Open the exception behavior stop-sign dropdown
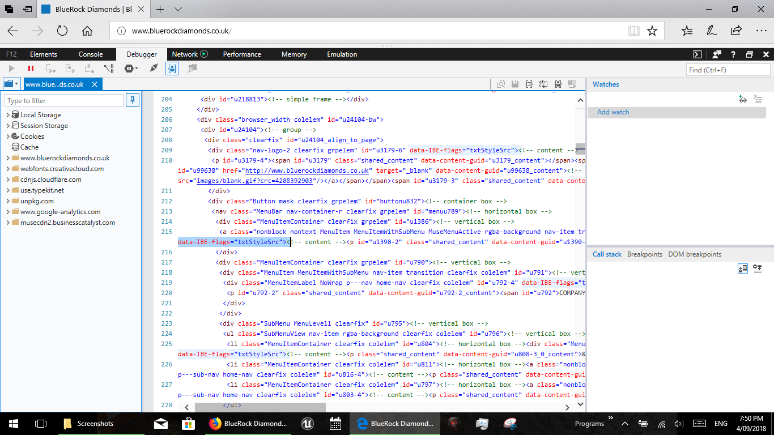Image resolution: width=774 pixels, height=435 pixels. [131, 68]
